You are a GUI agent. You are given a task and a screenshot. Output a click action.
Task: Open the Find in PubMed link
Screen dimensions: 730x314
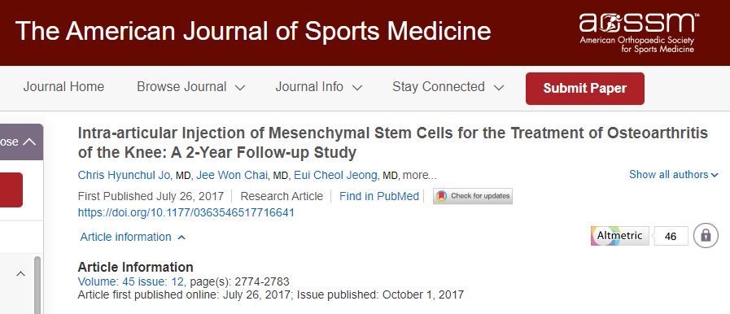click(379, 196)
